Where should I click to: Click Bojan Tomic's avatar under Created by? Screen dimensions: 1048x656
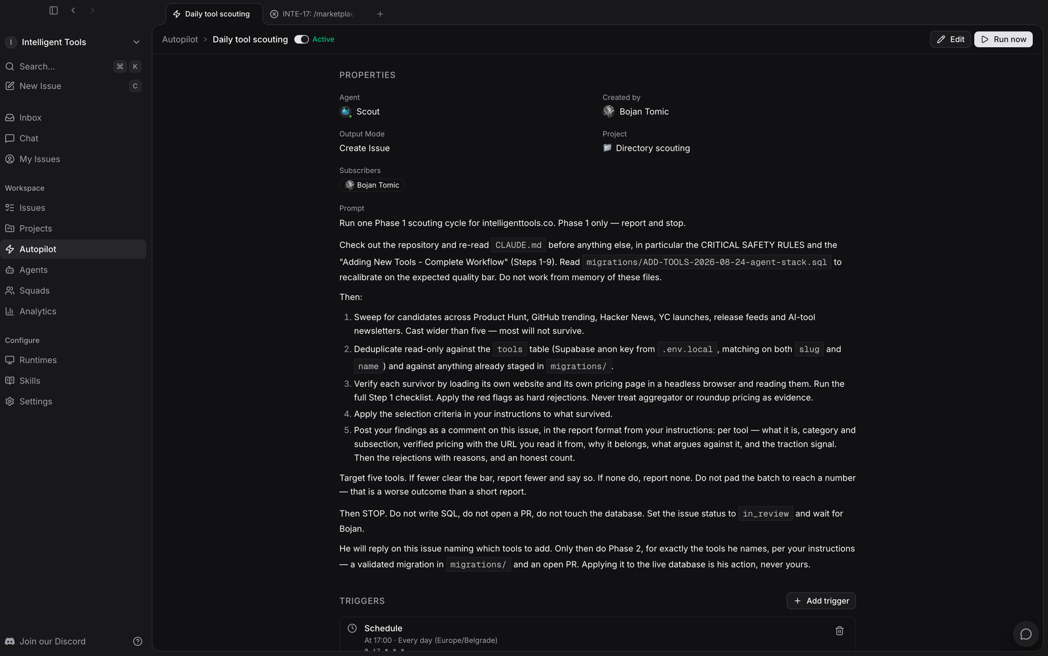[x=608, y=112]
